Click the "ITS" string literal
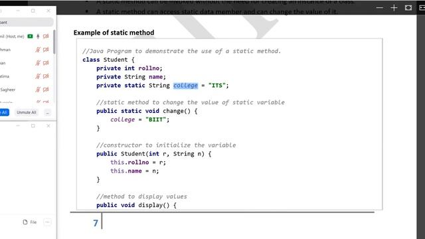The image size is (425, 239). pos(217,86)
